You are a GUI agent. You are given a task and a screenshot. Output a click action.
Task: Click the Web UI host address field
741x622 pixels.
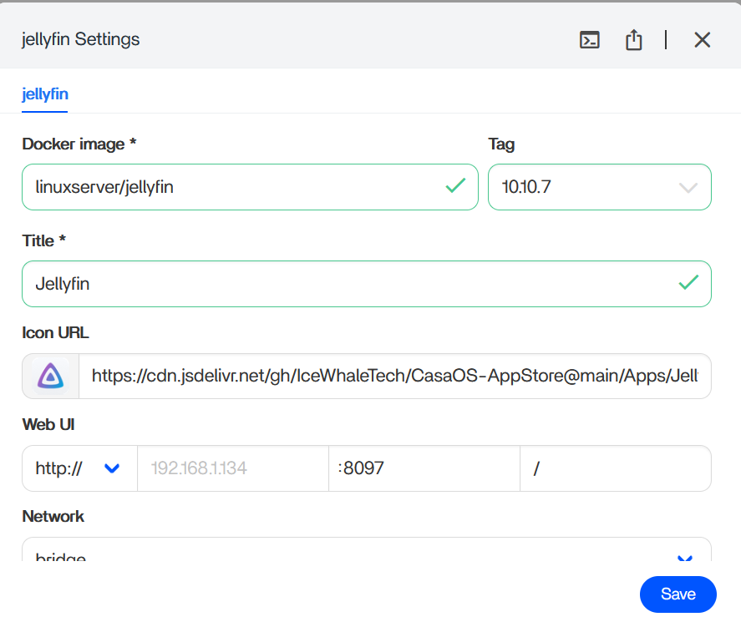233,468
